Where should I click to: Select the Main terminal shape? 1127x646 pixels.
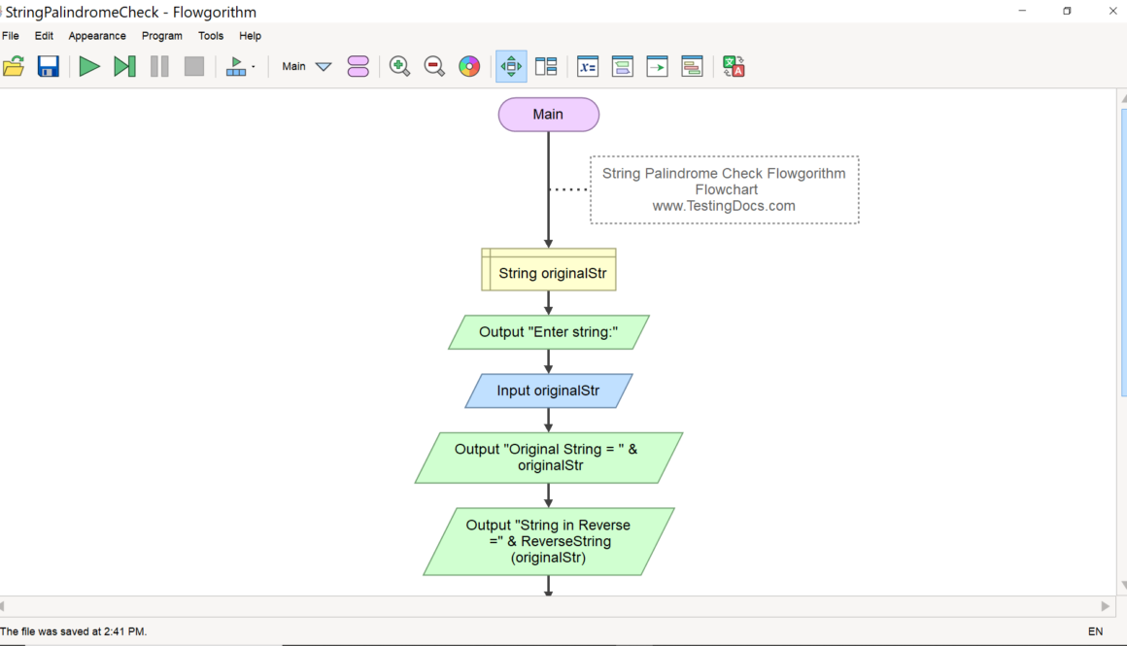click(548, 115)
